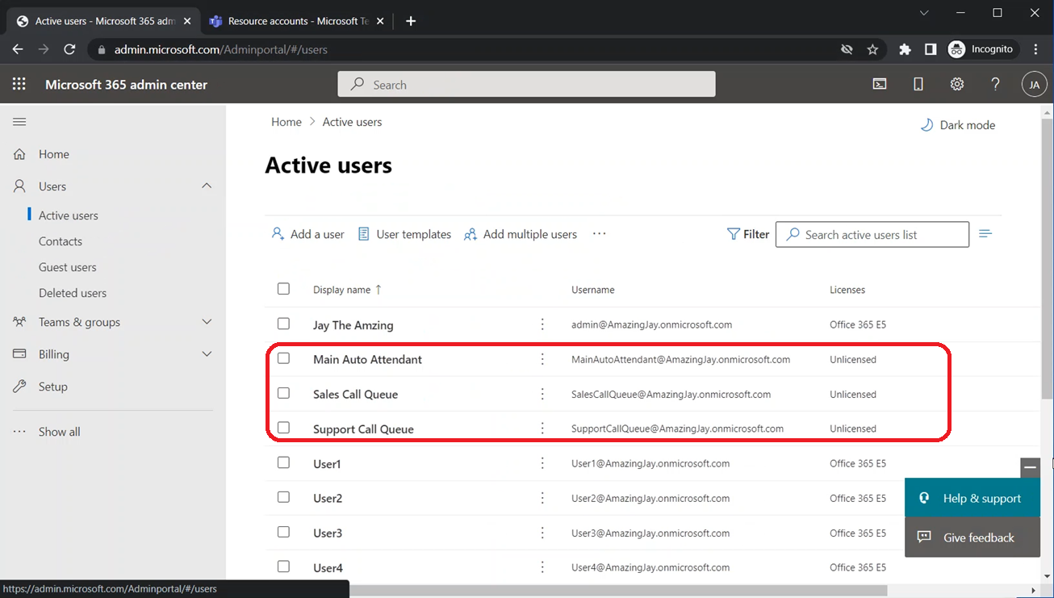Open Cloud Shell icon in header
The width and height of the screenshot is (1054, 598).
880,85
